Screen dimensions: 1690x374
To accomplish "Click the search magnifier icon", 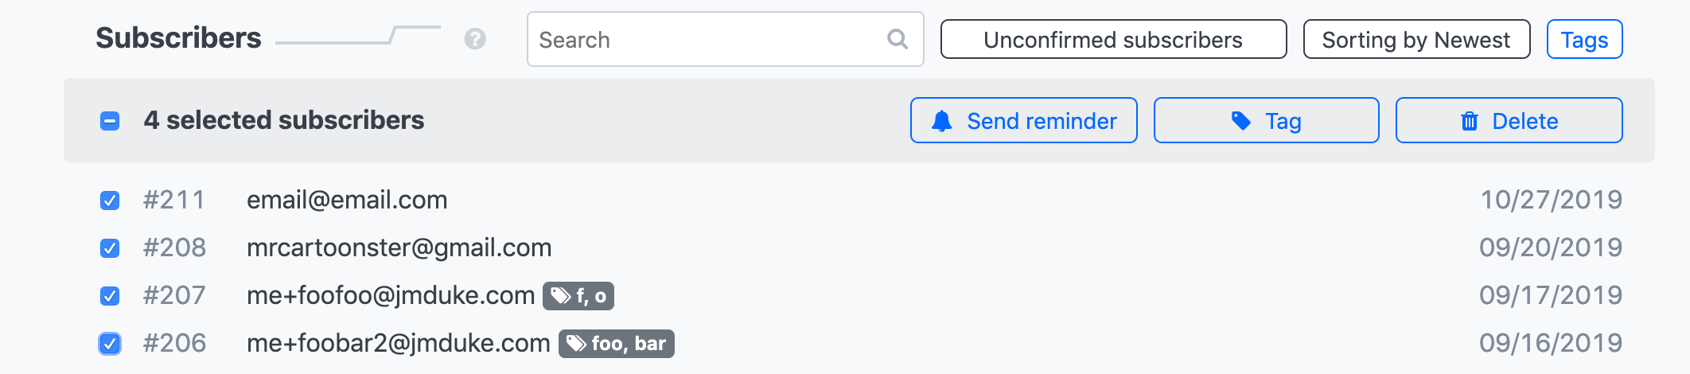I will click(x=898, y=39).
